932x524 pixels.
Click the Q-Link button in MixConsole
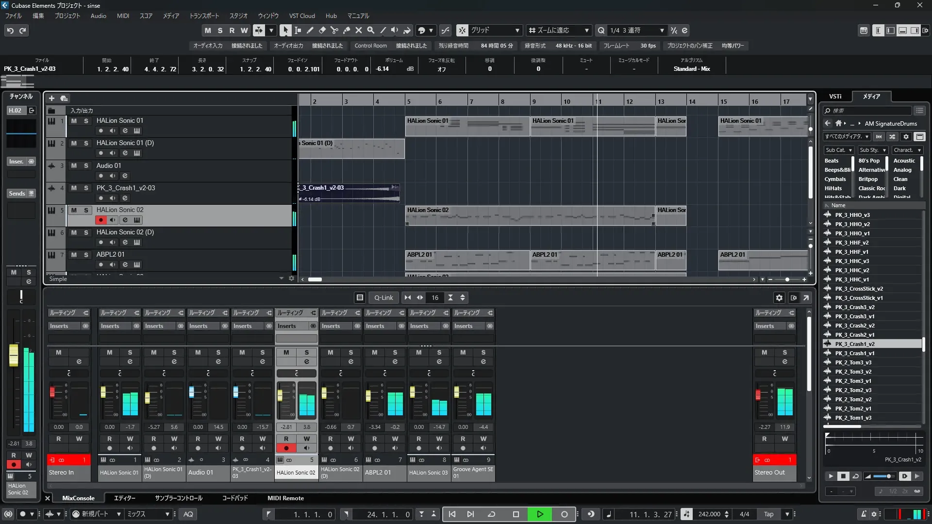click(383, 298)
